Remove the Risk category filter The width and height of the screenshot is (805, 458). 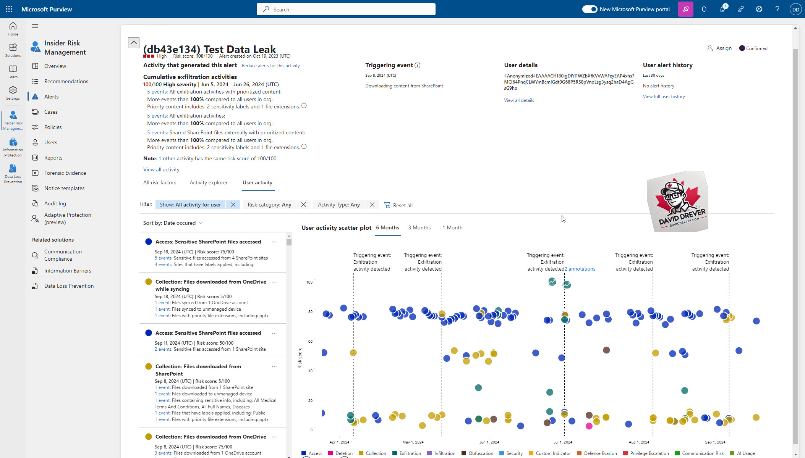pos(303,205)
